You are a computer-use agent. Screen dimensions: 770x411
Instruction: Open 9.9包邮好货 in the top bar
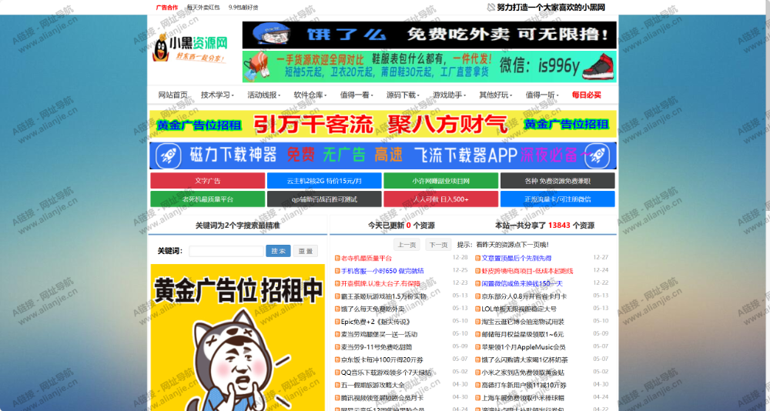coord(243,8)
